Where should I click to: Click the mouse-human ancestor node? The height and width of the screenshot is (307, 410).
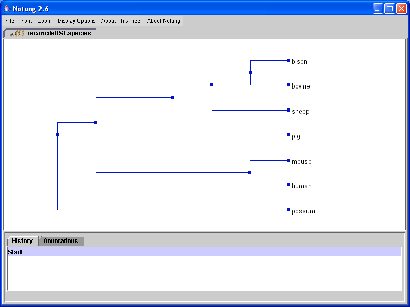250,172
